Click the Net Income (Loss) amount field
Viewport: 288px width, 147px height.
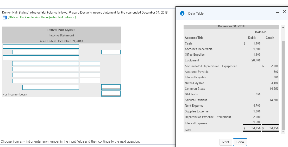[111, 94]
